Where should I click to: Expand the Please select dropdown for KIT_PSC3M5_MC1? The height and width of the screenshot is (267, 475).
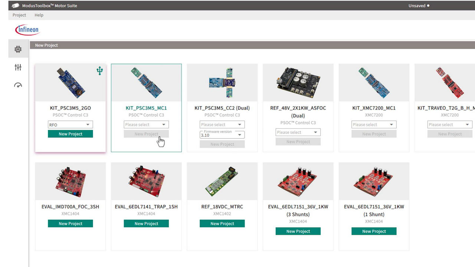tap(146, 125)
